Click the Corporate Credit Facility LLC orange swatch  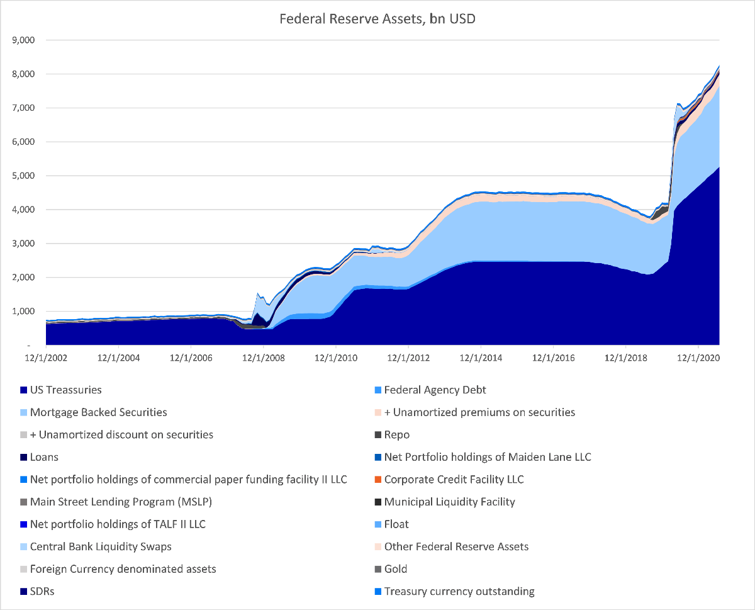click(x=377, y=480)
